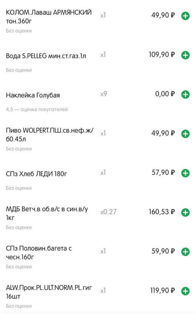Image resolution: width=196 pixels, height=314 pixels.
Task: Click the x9 quantity of Наклейка Голубая
Action: [104, 94]
